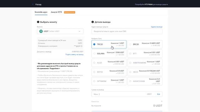Click the info icon beside contract information
The width and height of the screenshot is (200, 112).
coord(82,46)
